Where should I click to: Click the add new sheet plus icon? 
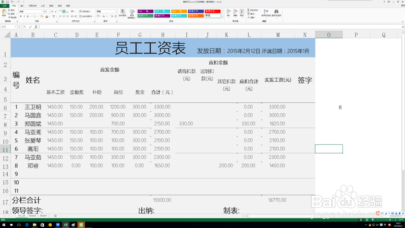[x=55, y=216]
